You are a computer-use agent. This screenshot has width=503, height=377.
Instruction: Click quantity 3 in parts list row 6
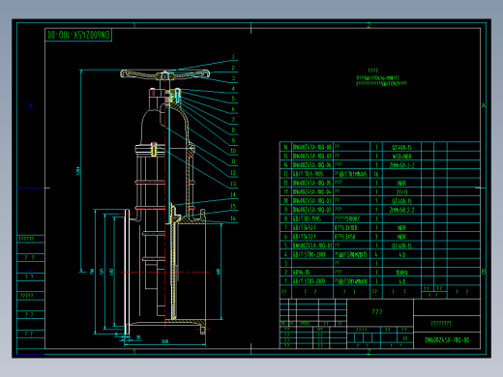(376, 237)
